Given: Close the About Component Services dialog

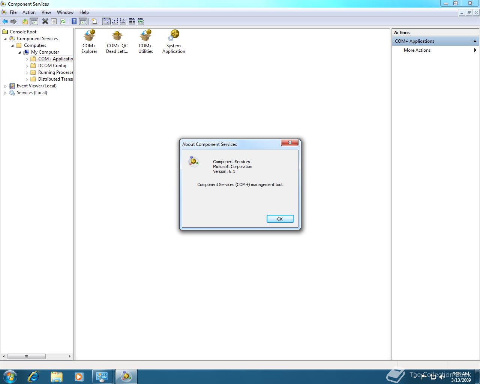Looking at the screenshot, I should (290, 142).
